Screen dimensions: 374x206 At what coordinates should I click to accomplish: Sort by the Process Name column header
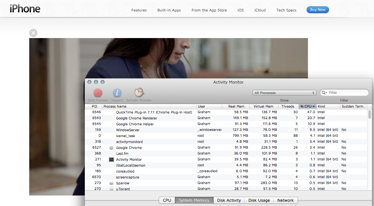(149, 107)
